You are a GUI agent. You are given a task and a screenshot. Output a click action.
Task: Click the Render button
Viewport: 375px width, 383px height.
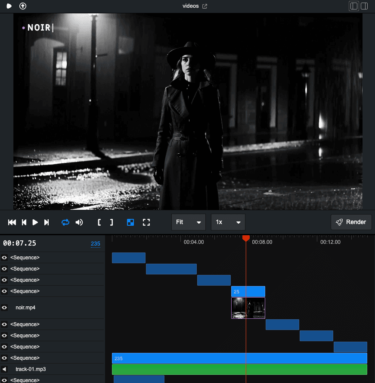tap(351, 222)
